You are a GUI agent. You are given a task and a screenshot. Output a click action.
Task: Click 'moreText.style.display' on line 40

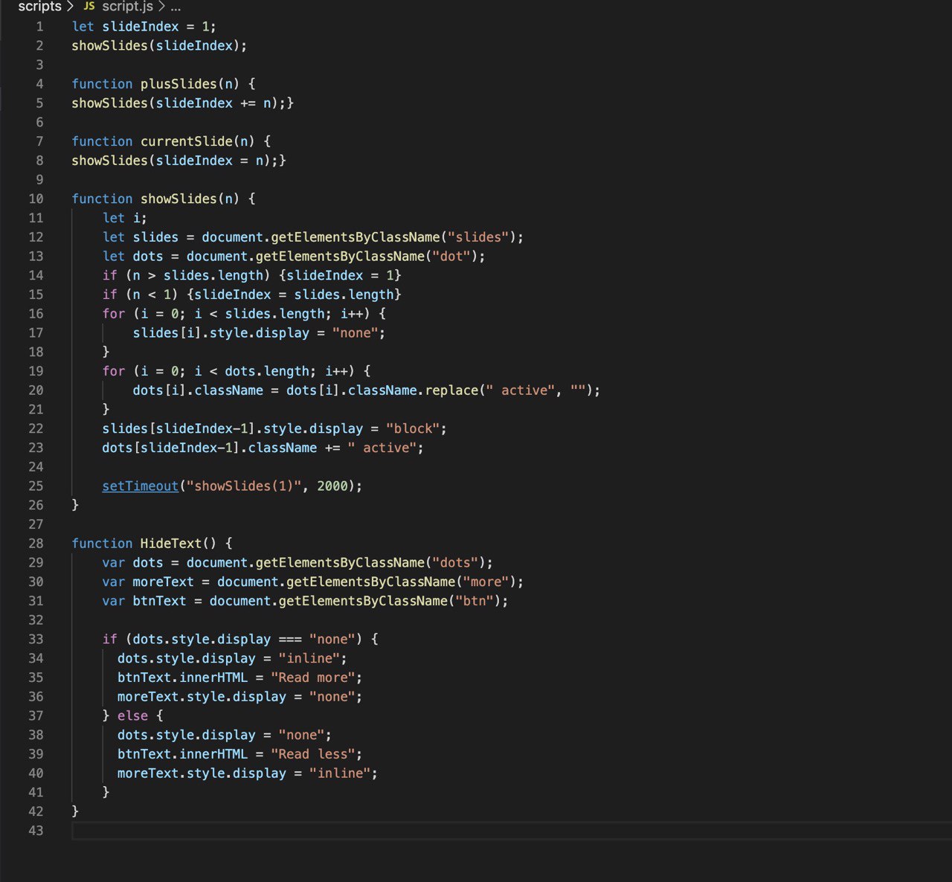[x=202, y=773]
